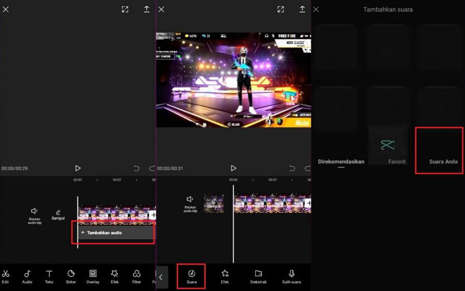Add clip with plus on middle timeline
The height and width of the screenshot is (291, 465).
[309, 203]
